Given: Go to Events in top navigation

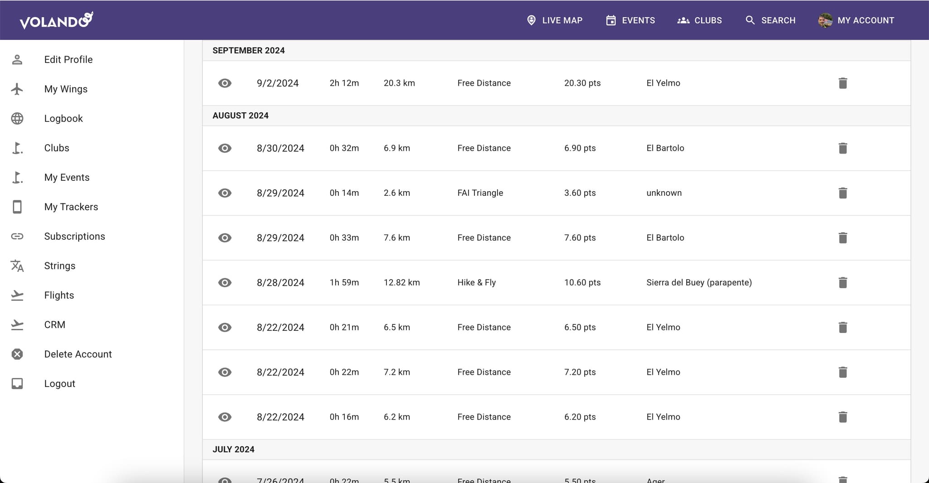Looking at the screenshot, I should pos(631,20).
